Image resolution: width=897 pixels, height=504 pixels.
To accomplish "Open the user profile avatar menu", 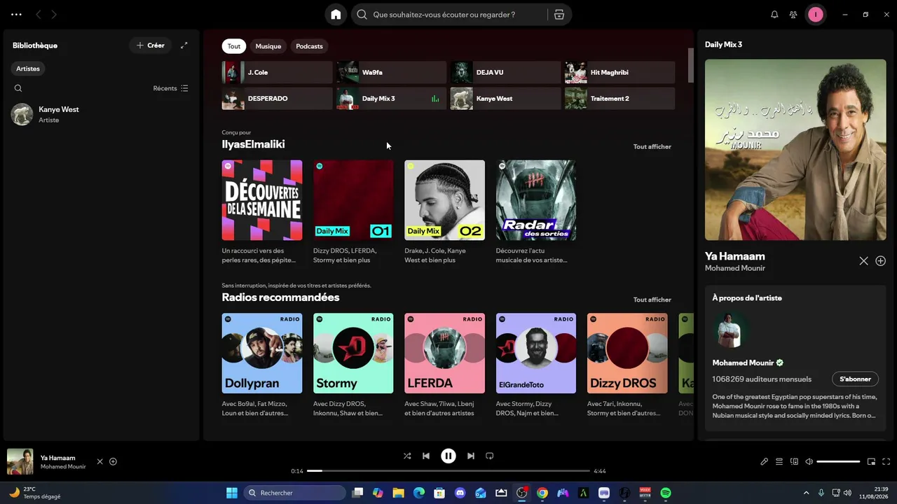I will tap(815, 15).
